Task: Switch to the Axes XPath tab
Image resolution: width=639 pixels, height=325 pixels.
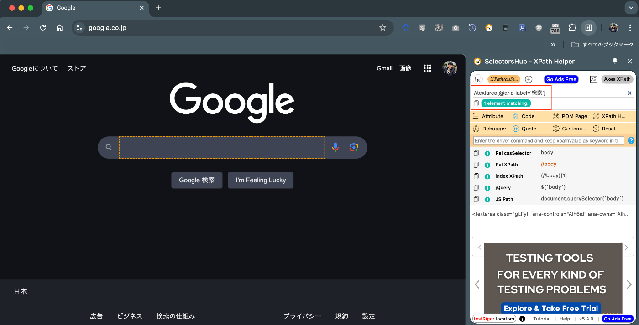Action: (618, 79)
